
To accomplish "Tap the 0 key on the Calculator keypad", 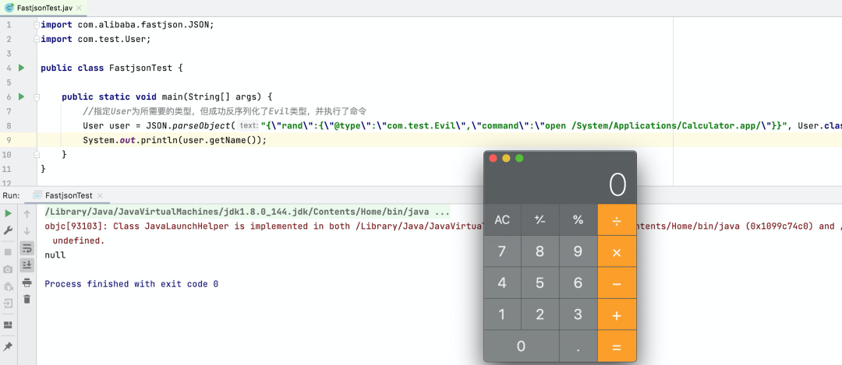I will [522, 346].
